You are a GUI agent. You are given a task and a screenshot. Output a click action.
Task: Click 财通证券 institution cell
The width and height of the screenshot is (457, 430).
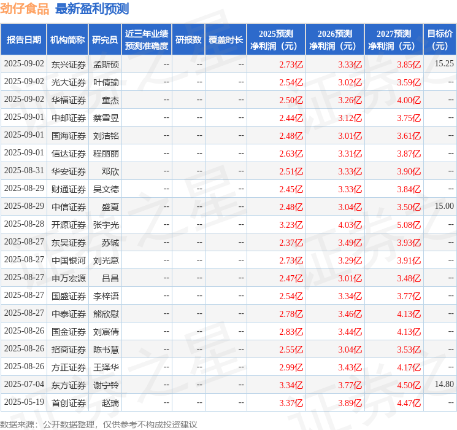tap(69, 189)
